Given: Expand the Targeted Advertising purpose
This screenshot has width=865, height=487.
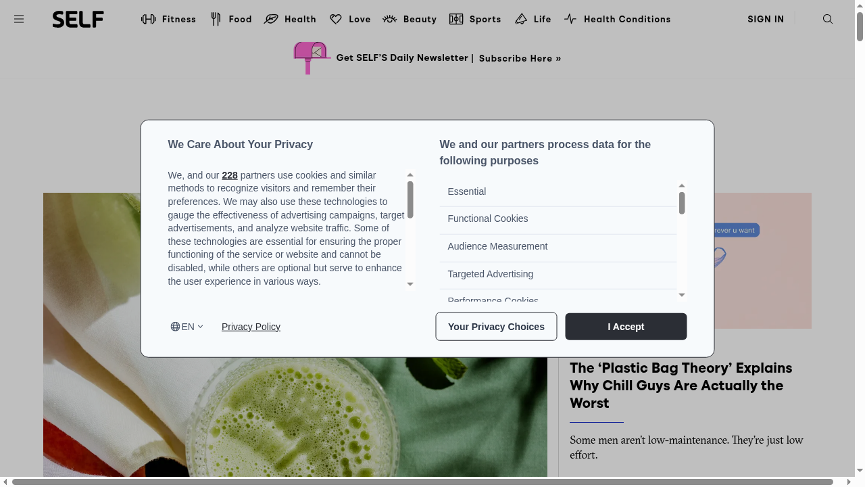Looking at the screenshot, I should 491,274.
